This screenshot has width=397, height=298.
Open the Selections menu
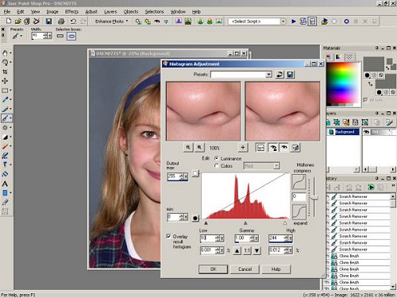tap(154, 11)
